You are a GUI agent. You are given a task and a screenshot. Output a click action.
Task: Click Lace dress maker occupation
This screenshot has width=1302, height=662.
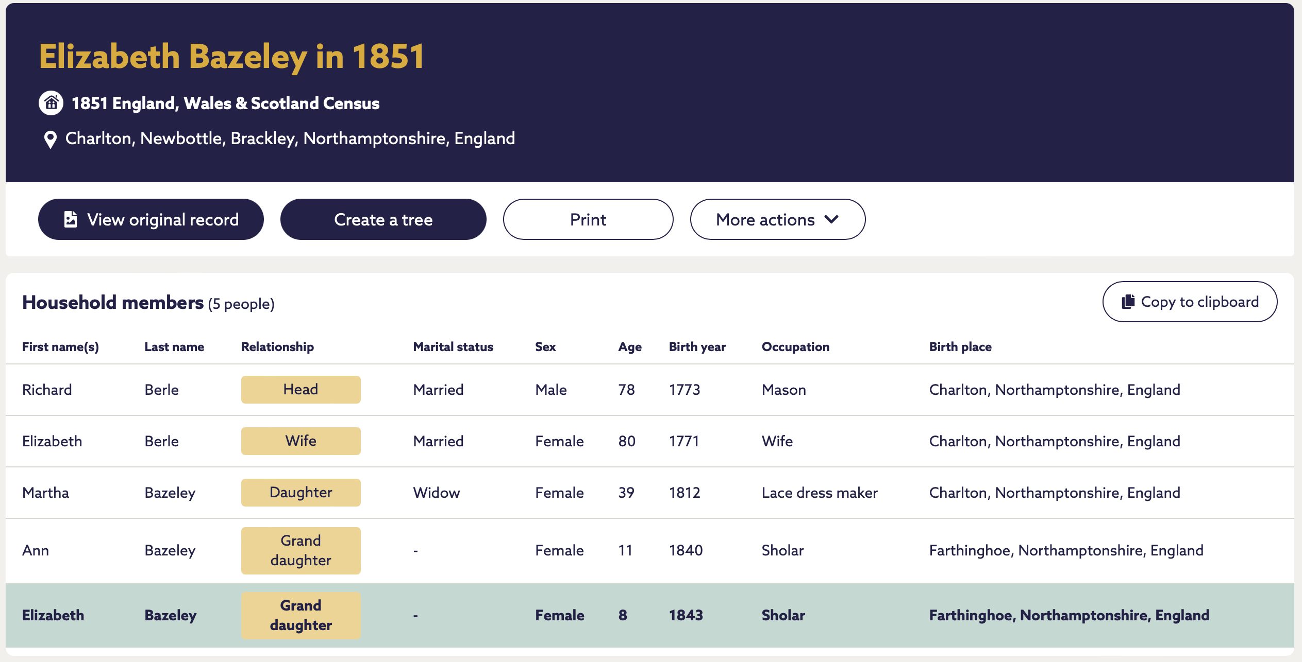[820, 493]
